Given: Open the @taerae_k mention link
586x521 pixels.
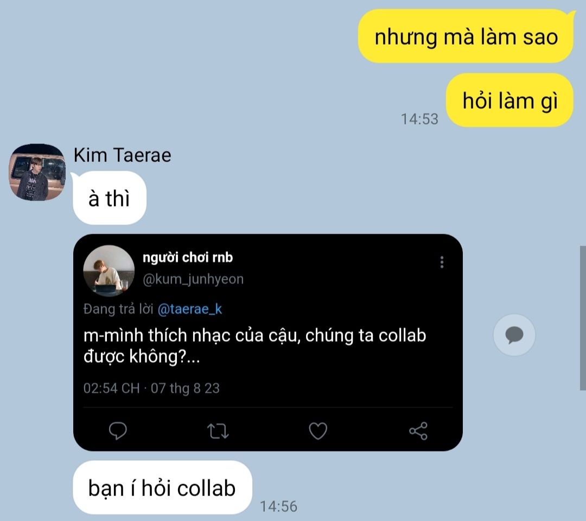Looking at the screenshot, I should 190,309.
